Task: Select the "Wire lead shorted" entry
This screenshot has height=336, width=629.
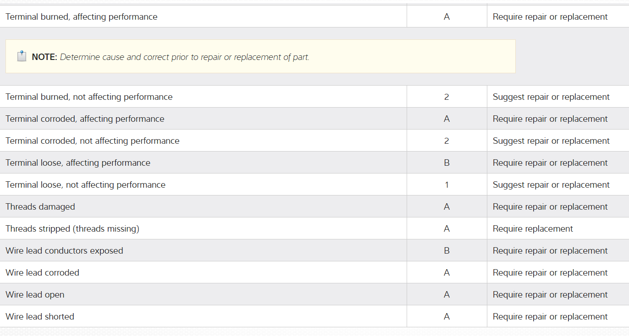Action: (40, 317)
